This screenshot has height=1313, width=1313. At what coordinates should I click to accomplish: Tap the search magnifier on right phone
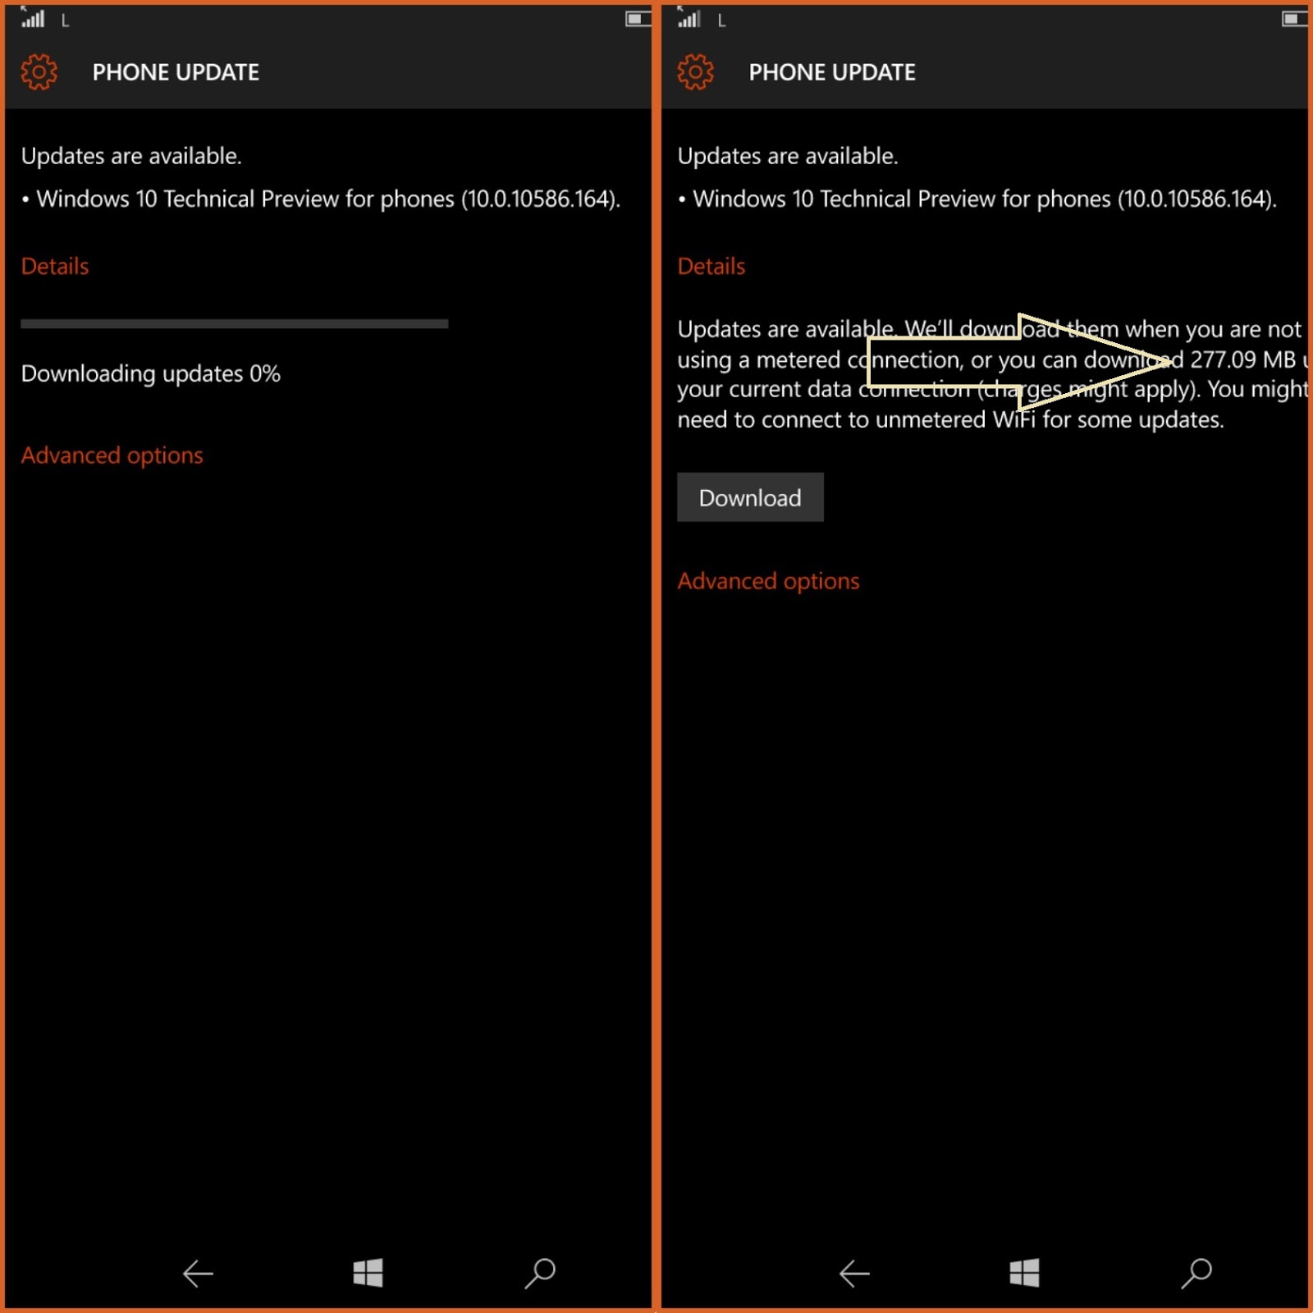click(x=1196, y=1273)
